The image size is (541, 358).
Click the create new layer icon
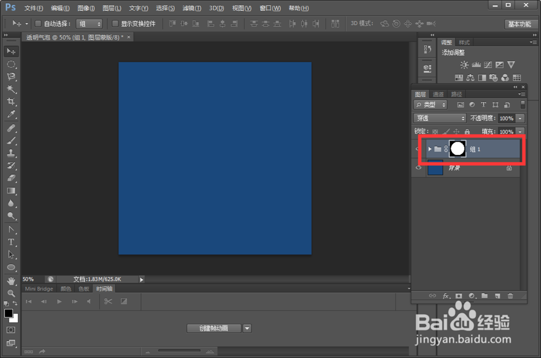497,296
